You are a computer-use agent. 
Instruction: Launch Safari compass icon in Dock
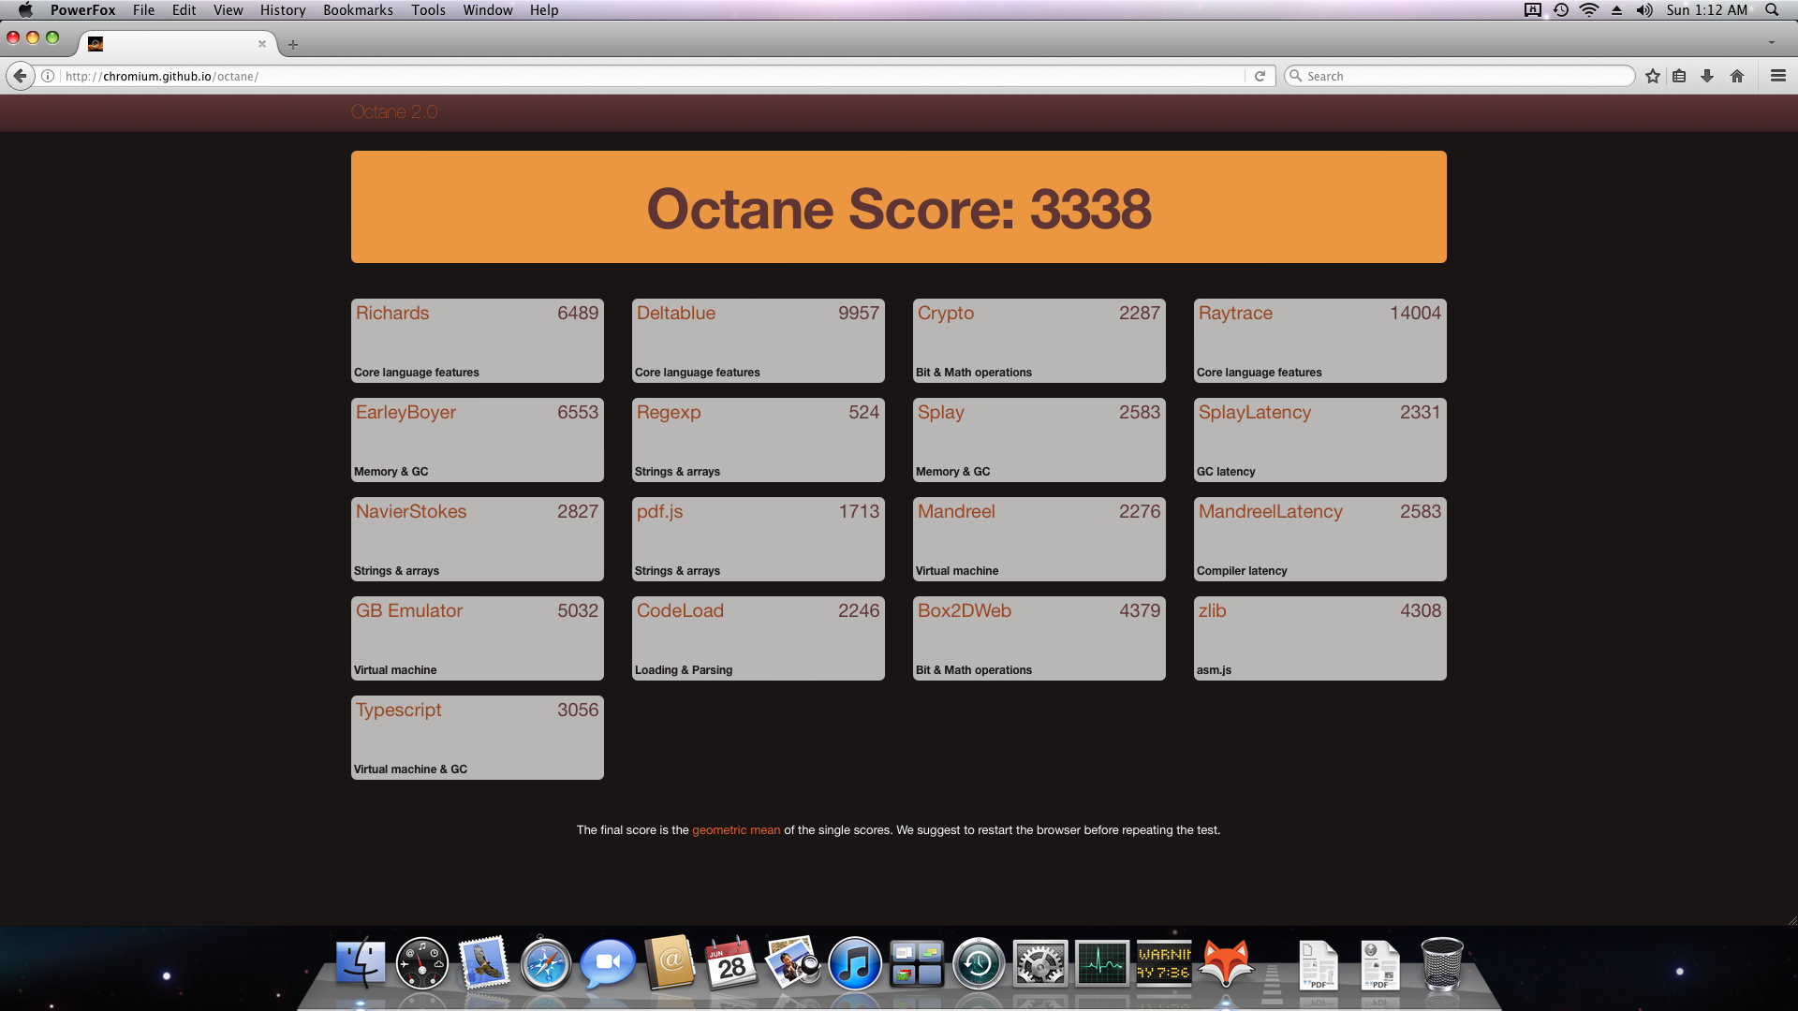pyautogui.click(x=546, y=963)
